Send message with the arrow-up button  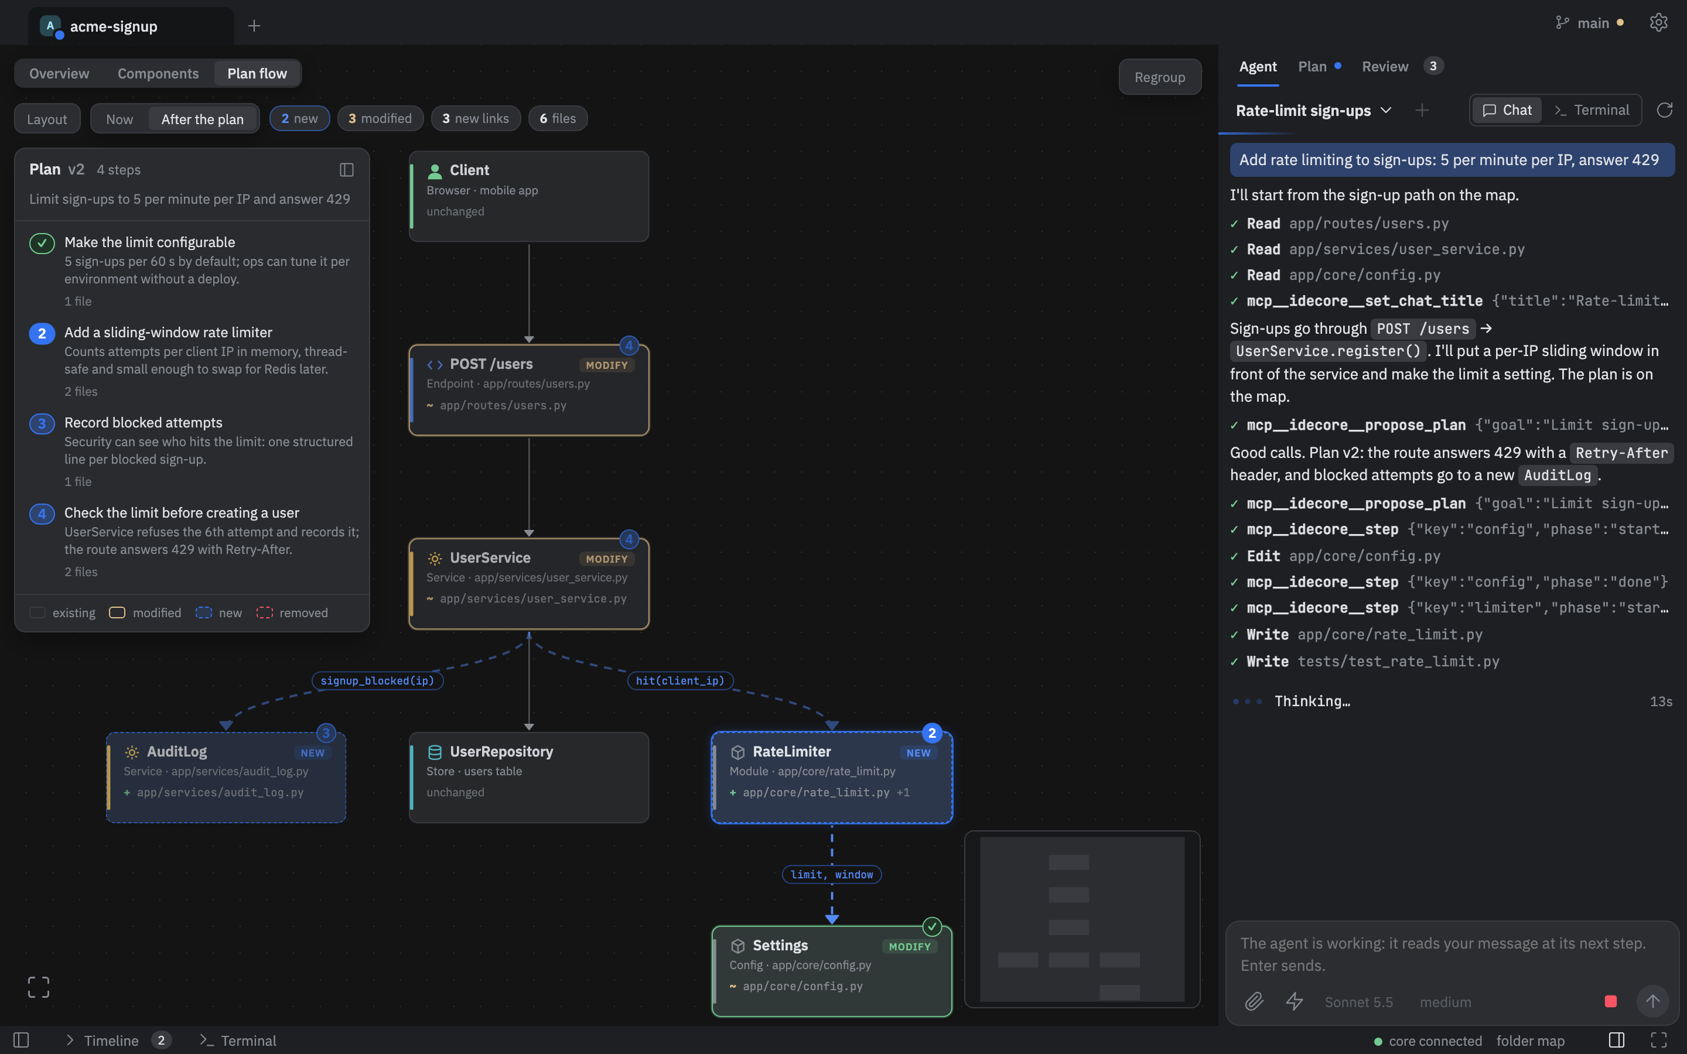pyautogui.click(x=1652, y=1002)
